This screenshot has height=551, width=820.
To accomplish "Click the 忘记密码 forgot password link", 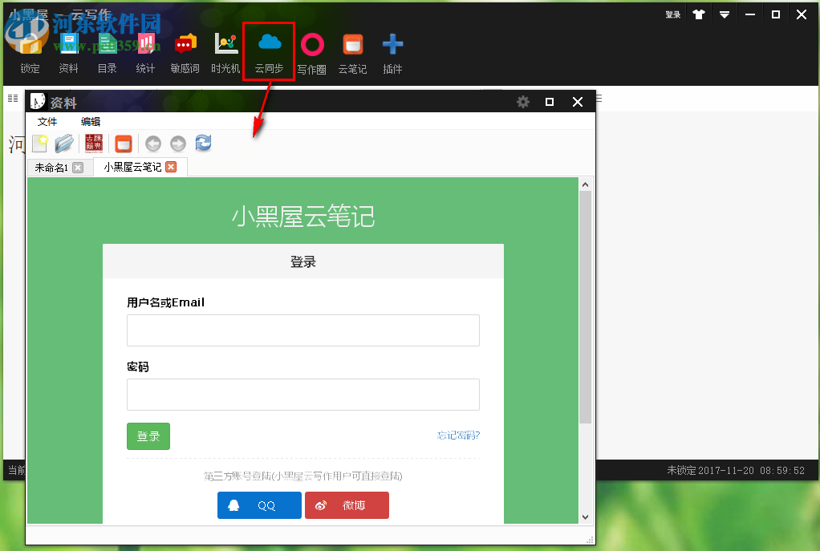I will tap(457, 435).
